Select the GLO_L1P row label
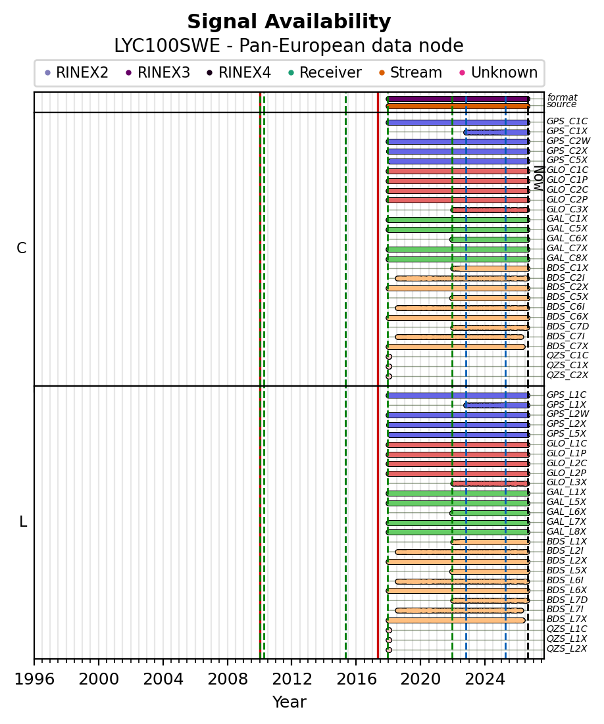Screen dimensions: 604x724 click(566, 454)
